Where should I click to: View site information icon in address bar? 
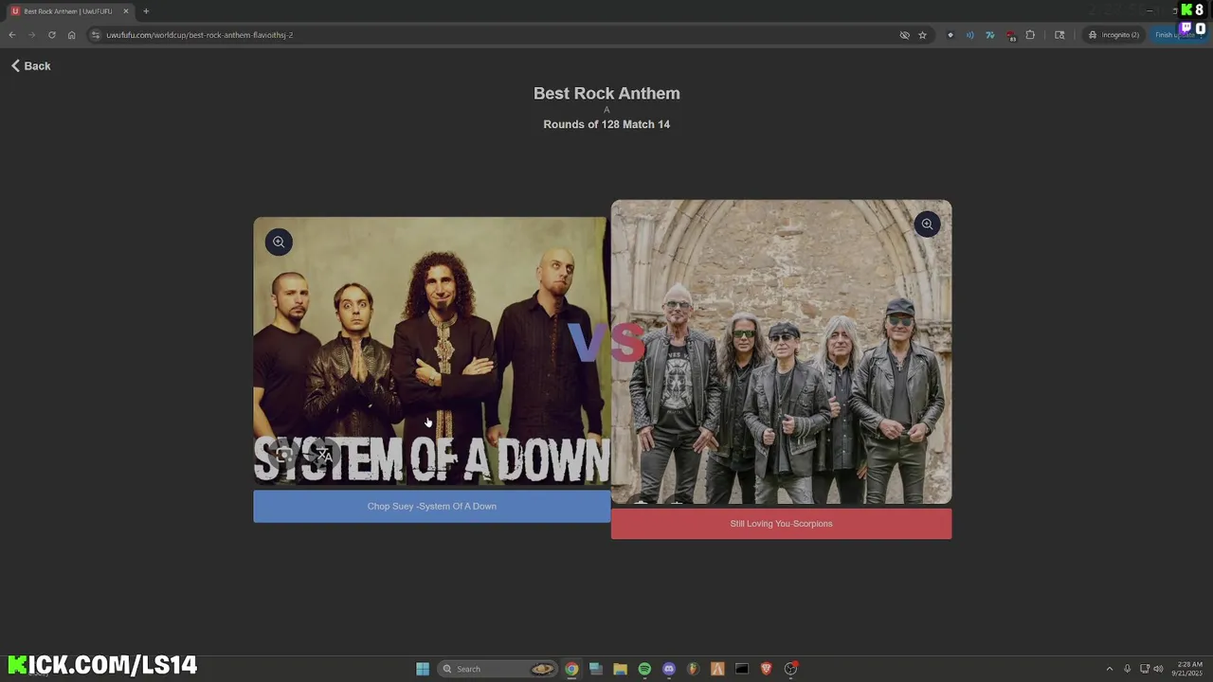tap(96, 35)
